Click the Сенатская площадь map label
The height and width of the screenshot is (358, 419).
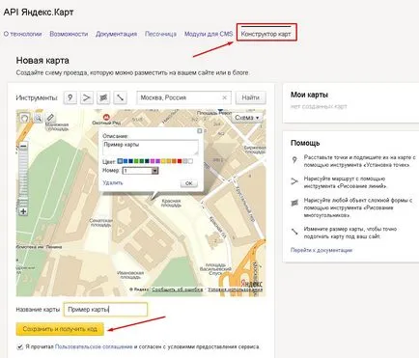[x=100, y=223]
